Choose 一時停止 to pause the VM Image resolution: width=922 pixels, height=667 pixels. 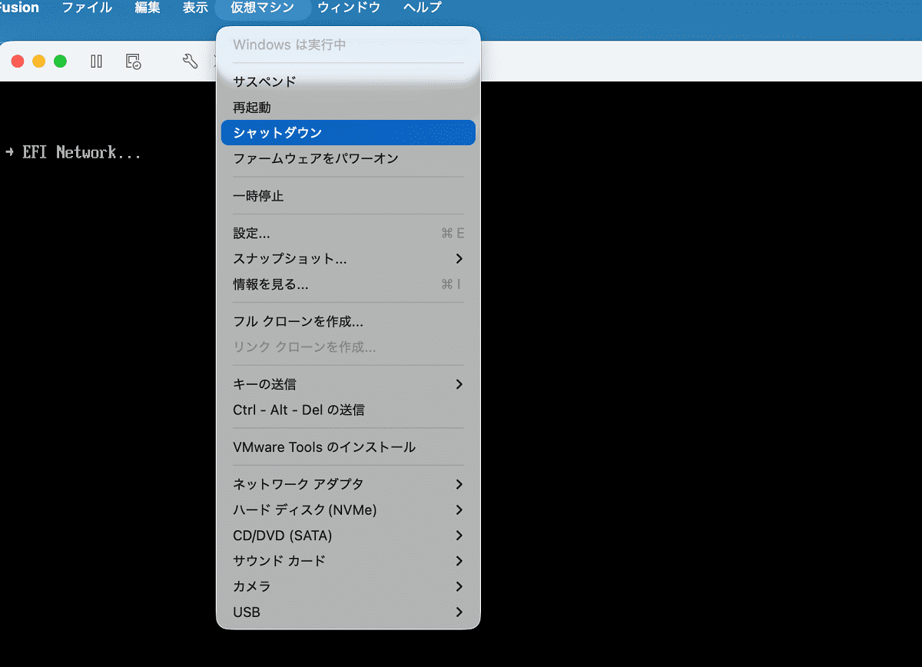pos(348,196)
